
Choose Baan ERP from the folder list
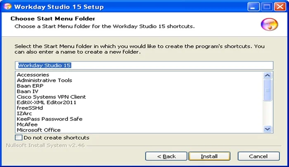click(x=30, y=86)
